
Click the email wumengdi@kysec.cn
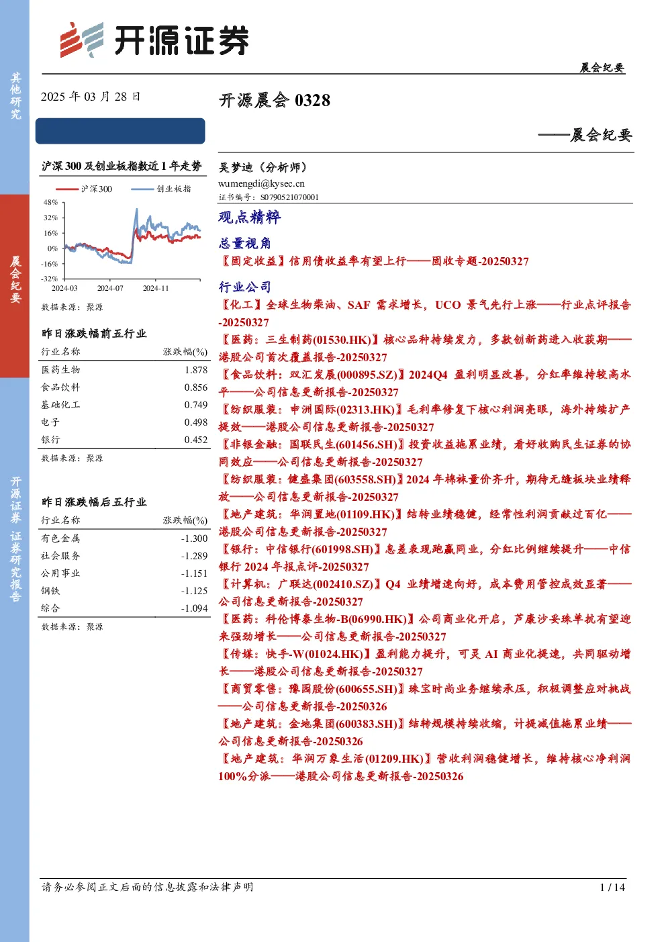click(x=261, y=183)
